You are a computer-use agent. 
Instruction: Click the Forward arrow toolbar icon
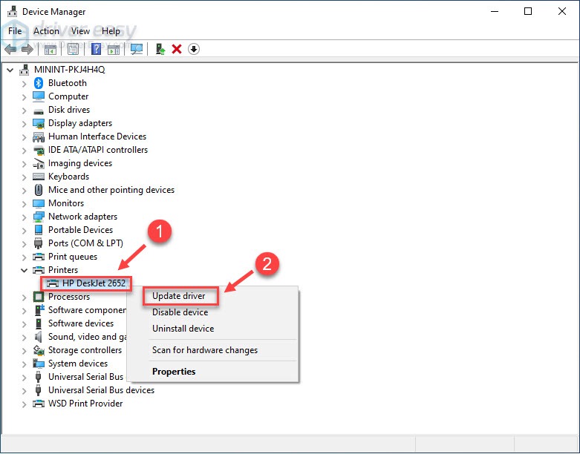(27, 49)
